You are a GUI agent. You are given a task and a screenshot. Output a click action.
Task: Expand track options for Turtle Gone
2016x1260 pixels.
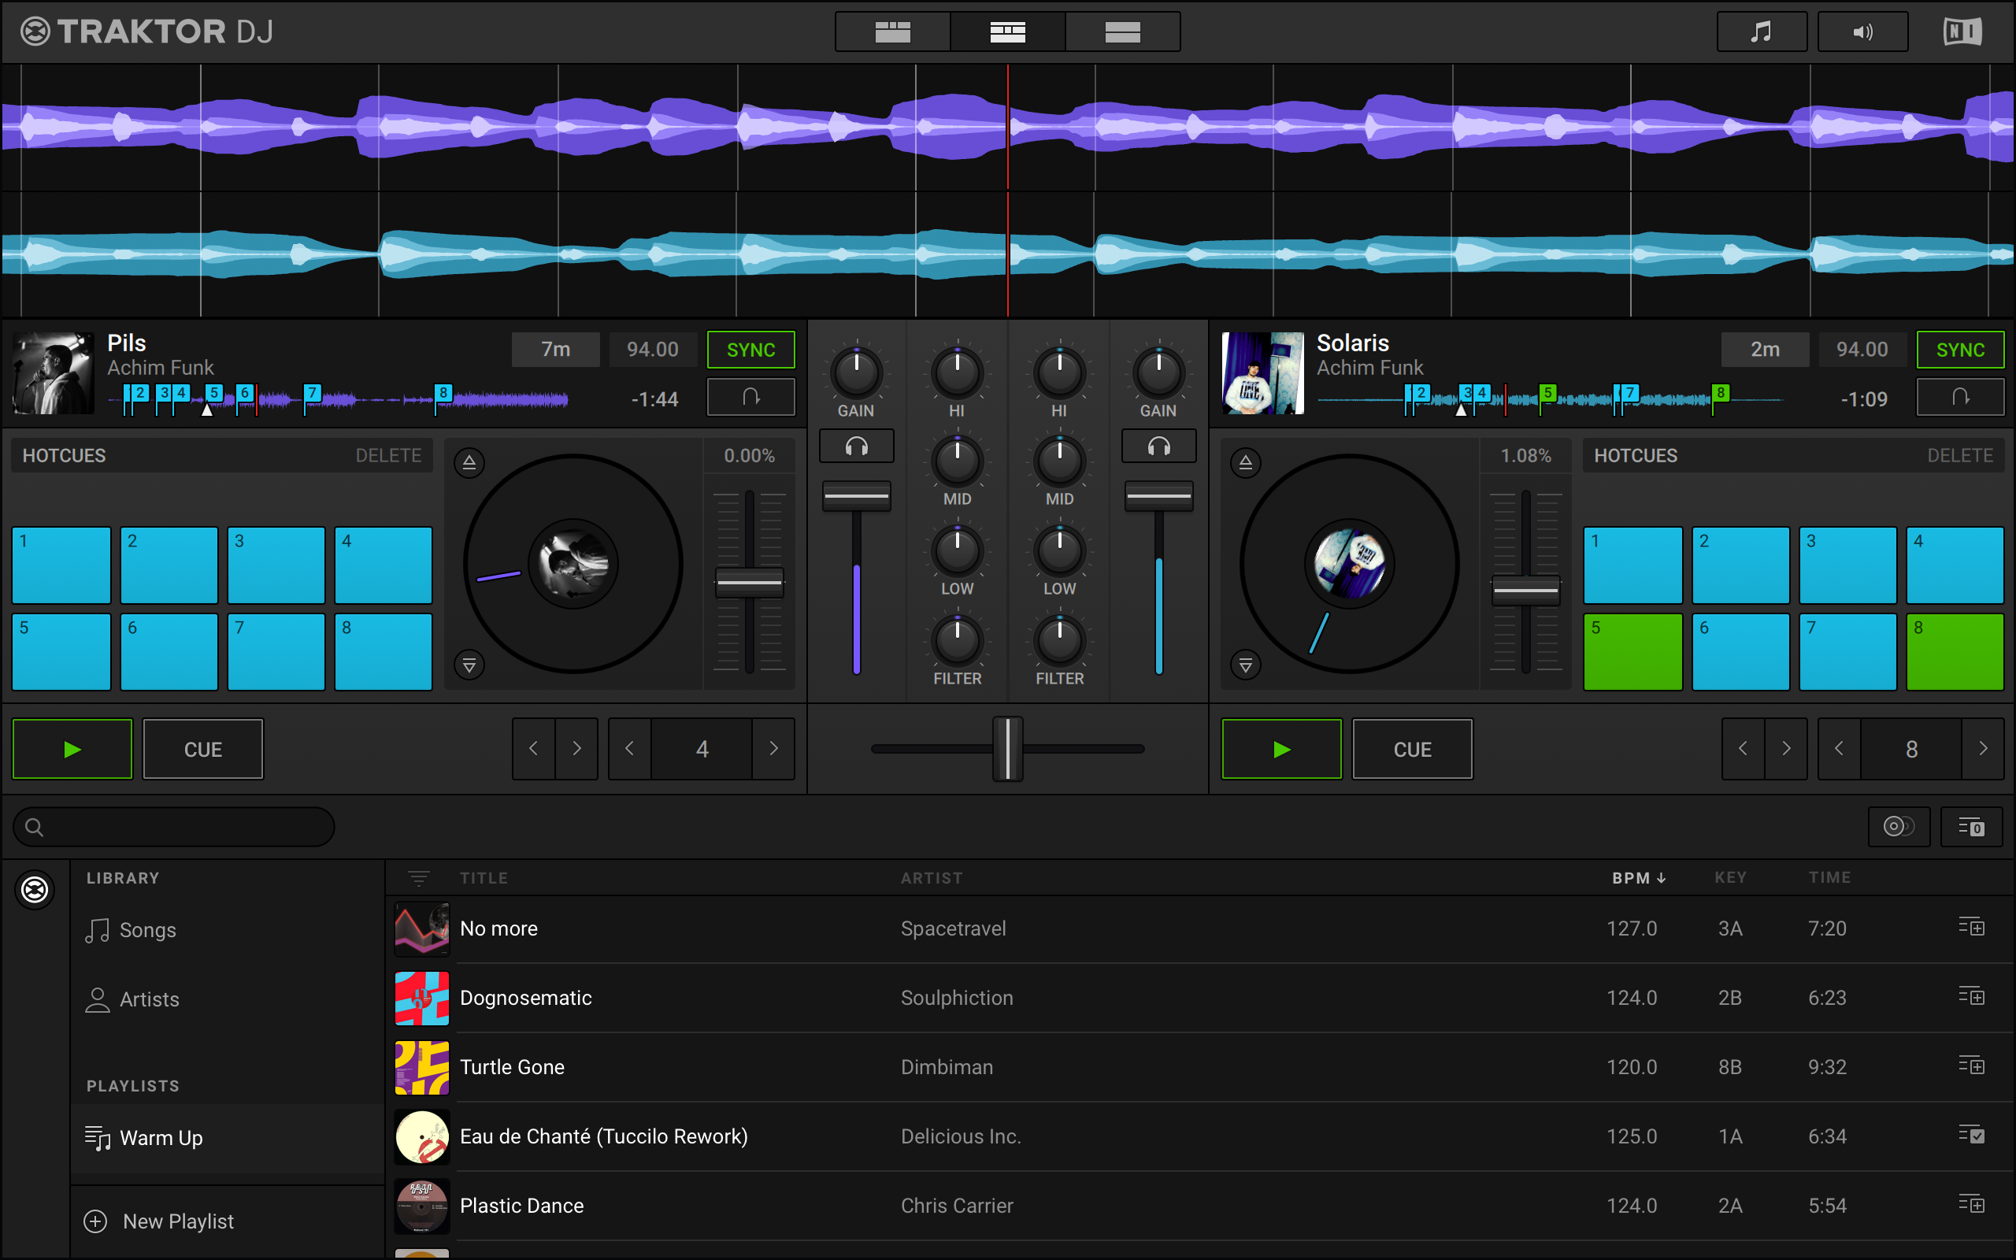[x=1971, y=1065]
